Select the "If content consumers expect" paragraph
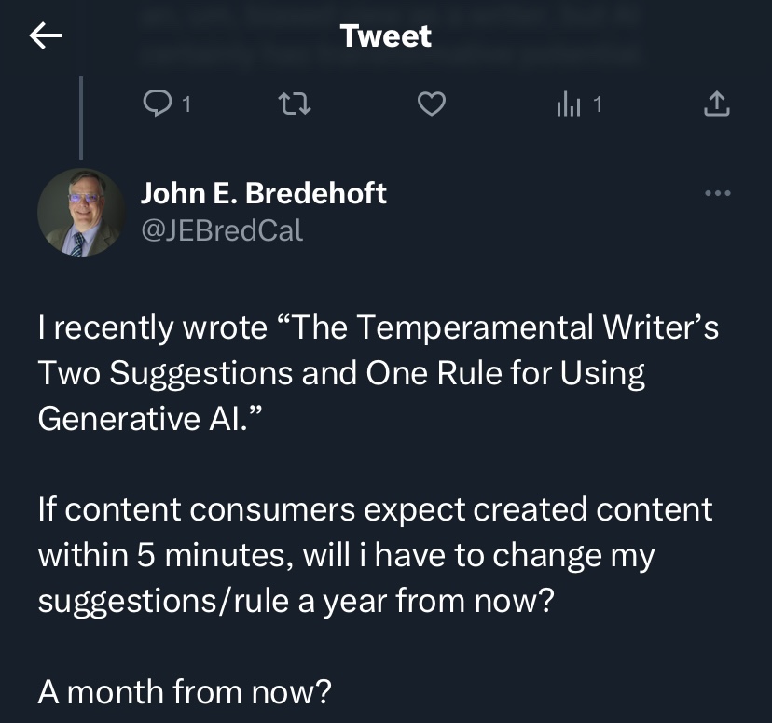Screen dimensions: 772x723 click(375, 555)
